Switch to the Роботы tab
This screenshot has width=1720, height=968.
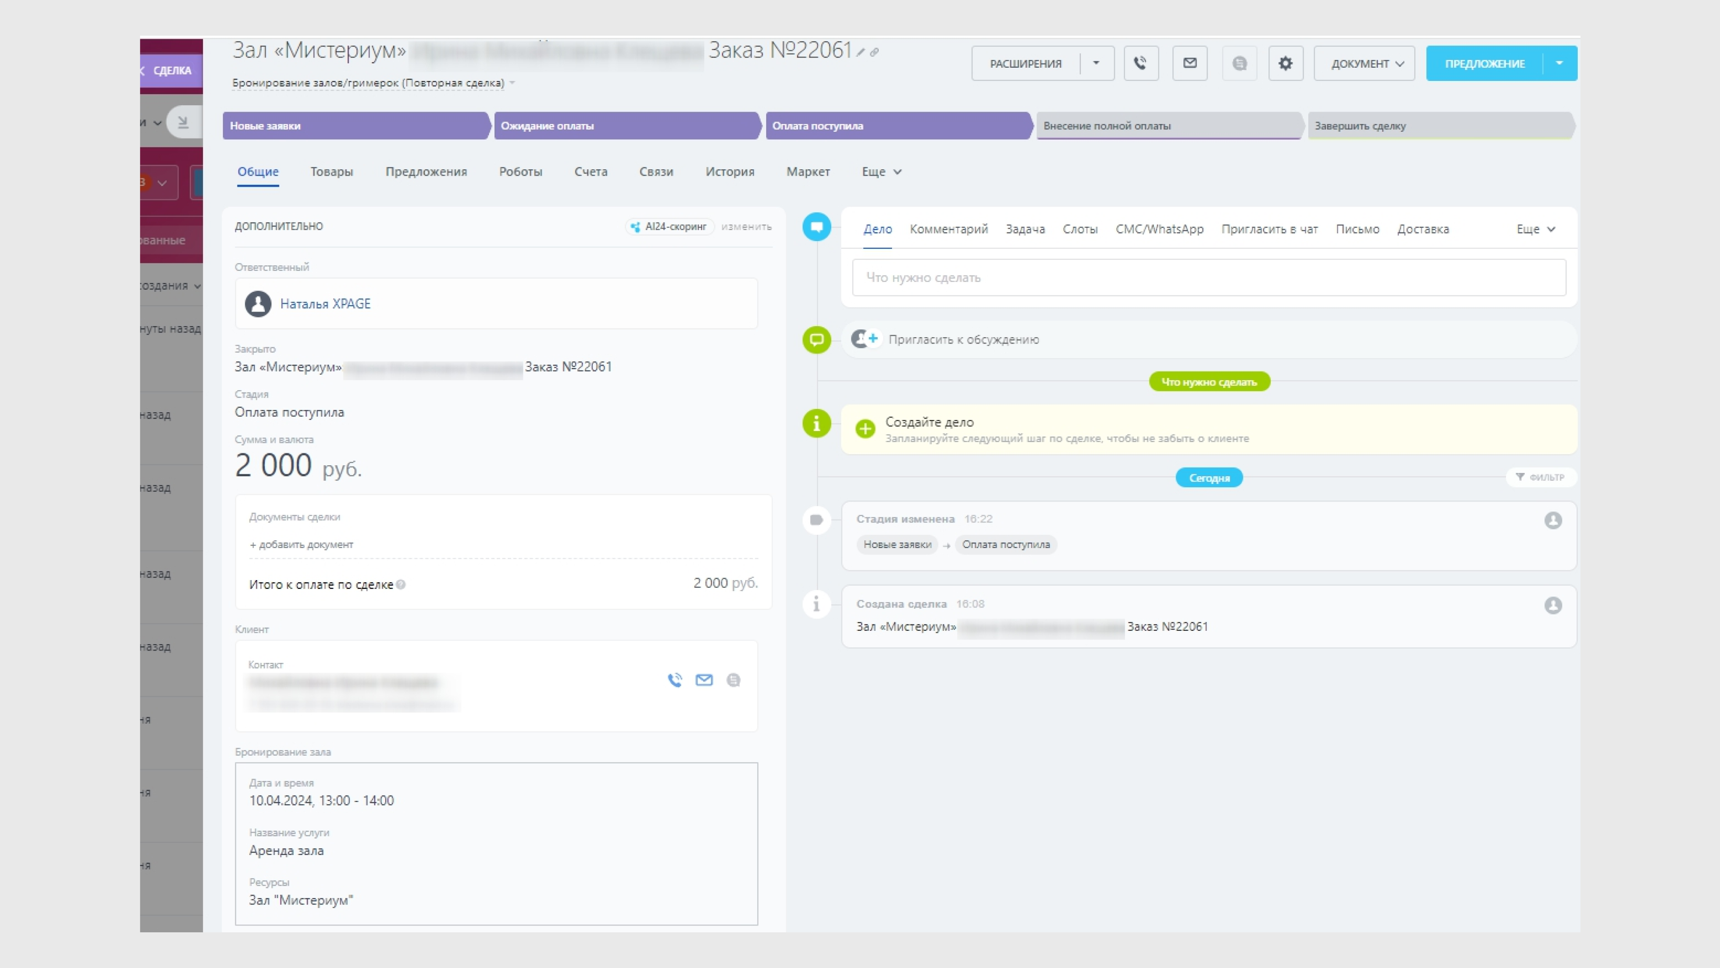(521, 172)
